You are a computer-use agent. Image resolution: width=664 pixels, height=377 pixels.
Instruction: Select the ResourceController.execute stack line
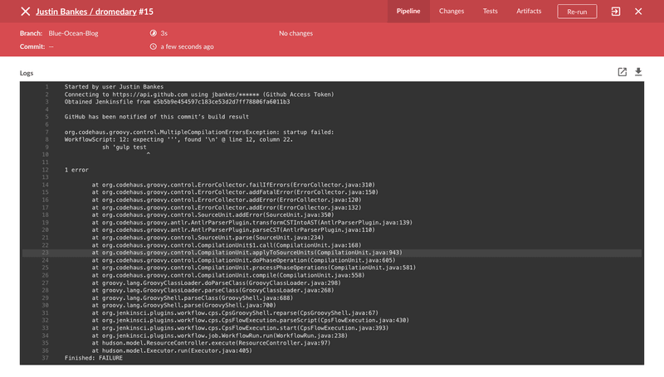[212, 343]
